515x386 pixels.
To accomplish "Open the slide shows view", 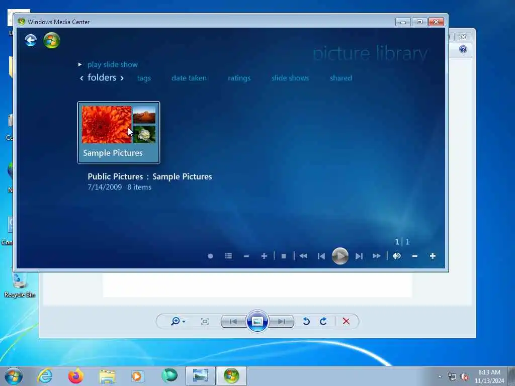I will 290,78.
